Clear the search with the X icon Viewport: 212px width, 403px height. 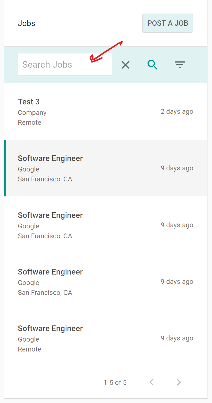pyautogui.click(x=126, y=65)
